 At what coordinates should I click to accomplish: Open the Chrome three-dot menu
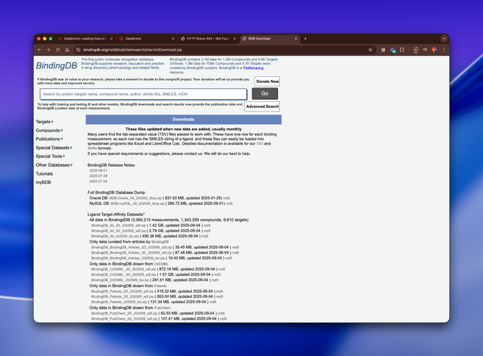tap(443, 50)
